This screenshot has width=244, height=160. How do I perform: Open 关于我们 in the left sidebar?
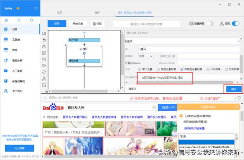coord(20,91)
